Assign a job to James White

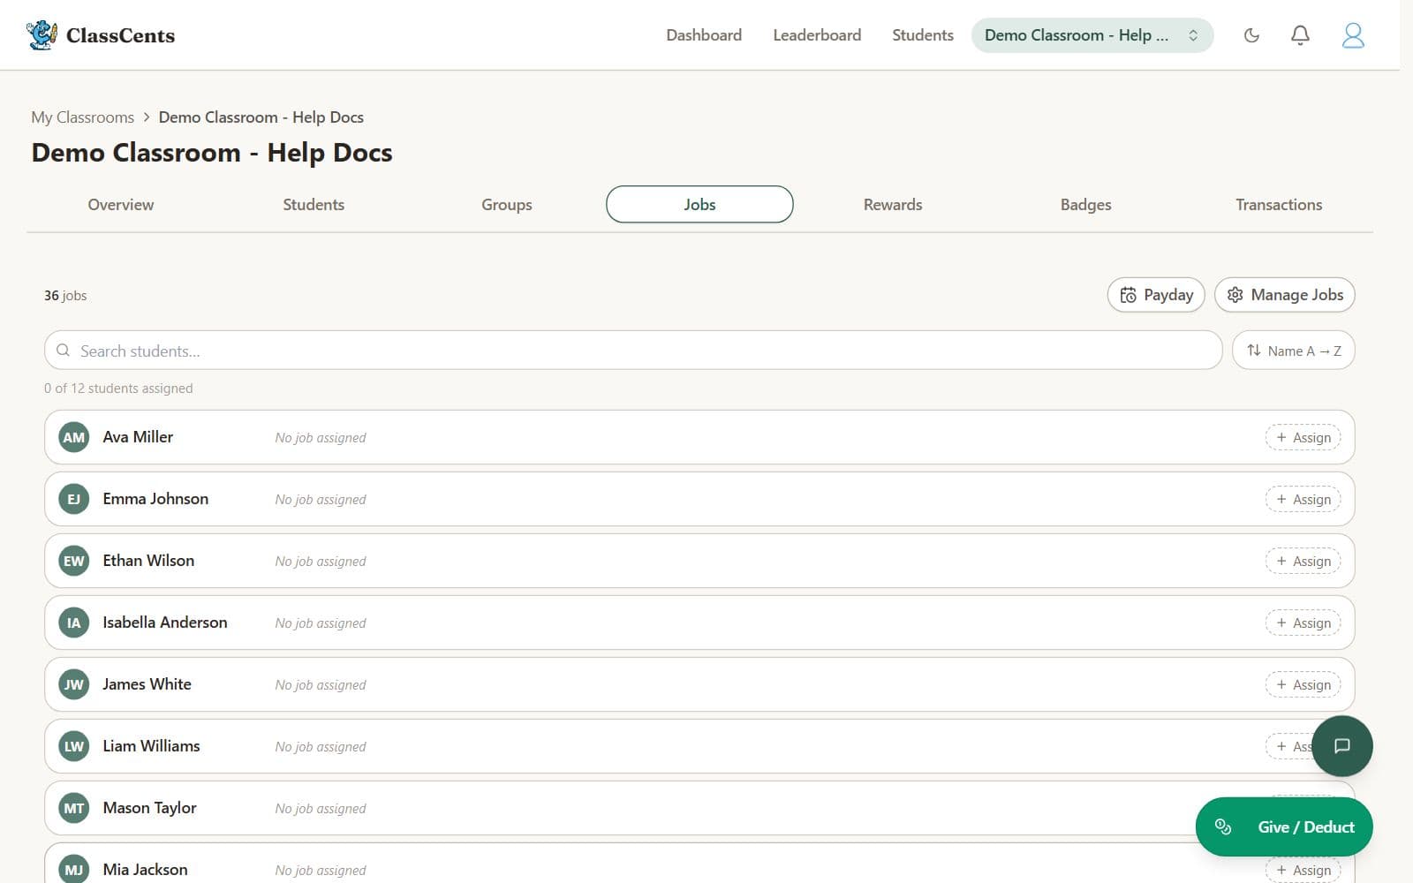click(1303, 685)
